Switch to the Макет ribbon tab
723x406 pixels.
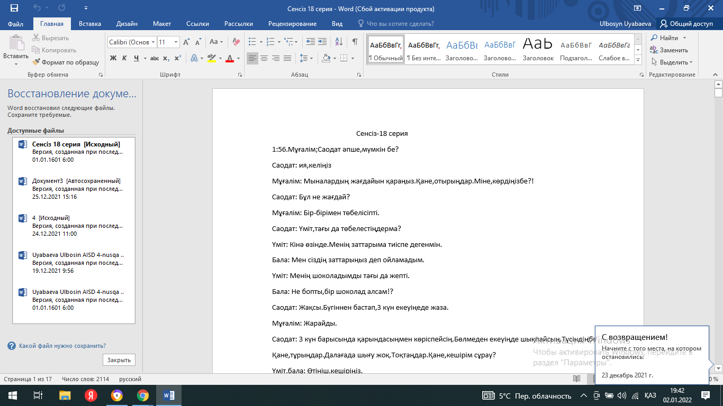coord(162,24)
